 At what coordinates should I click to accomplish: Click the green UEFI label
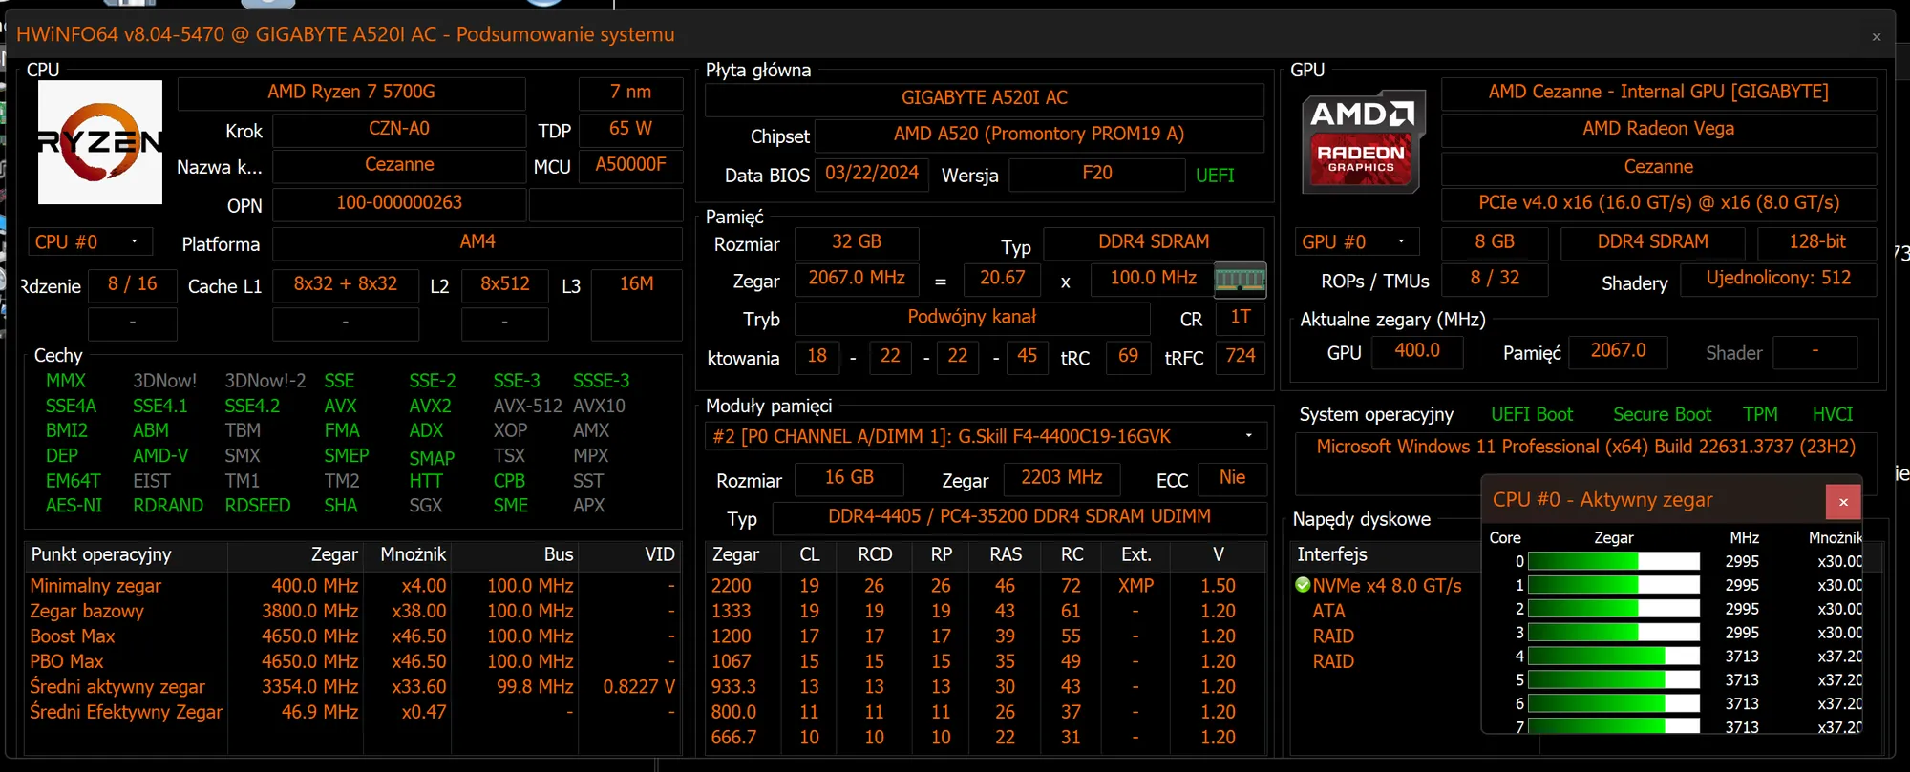tap(1215, 176)
